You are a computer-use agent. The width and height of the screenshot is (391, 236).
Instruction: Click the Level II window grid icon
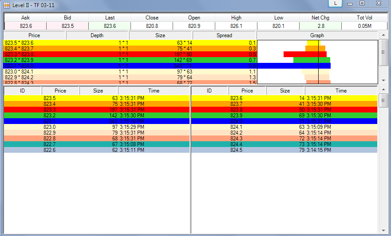[7, 5]
